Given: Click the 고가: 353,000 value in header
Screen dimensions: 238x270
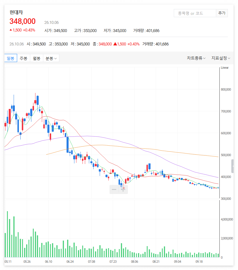Looking at the screenshot, I should click(85, 31).
